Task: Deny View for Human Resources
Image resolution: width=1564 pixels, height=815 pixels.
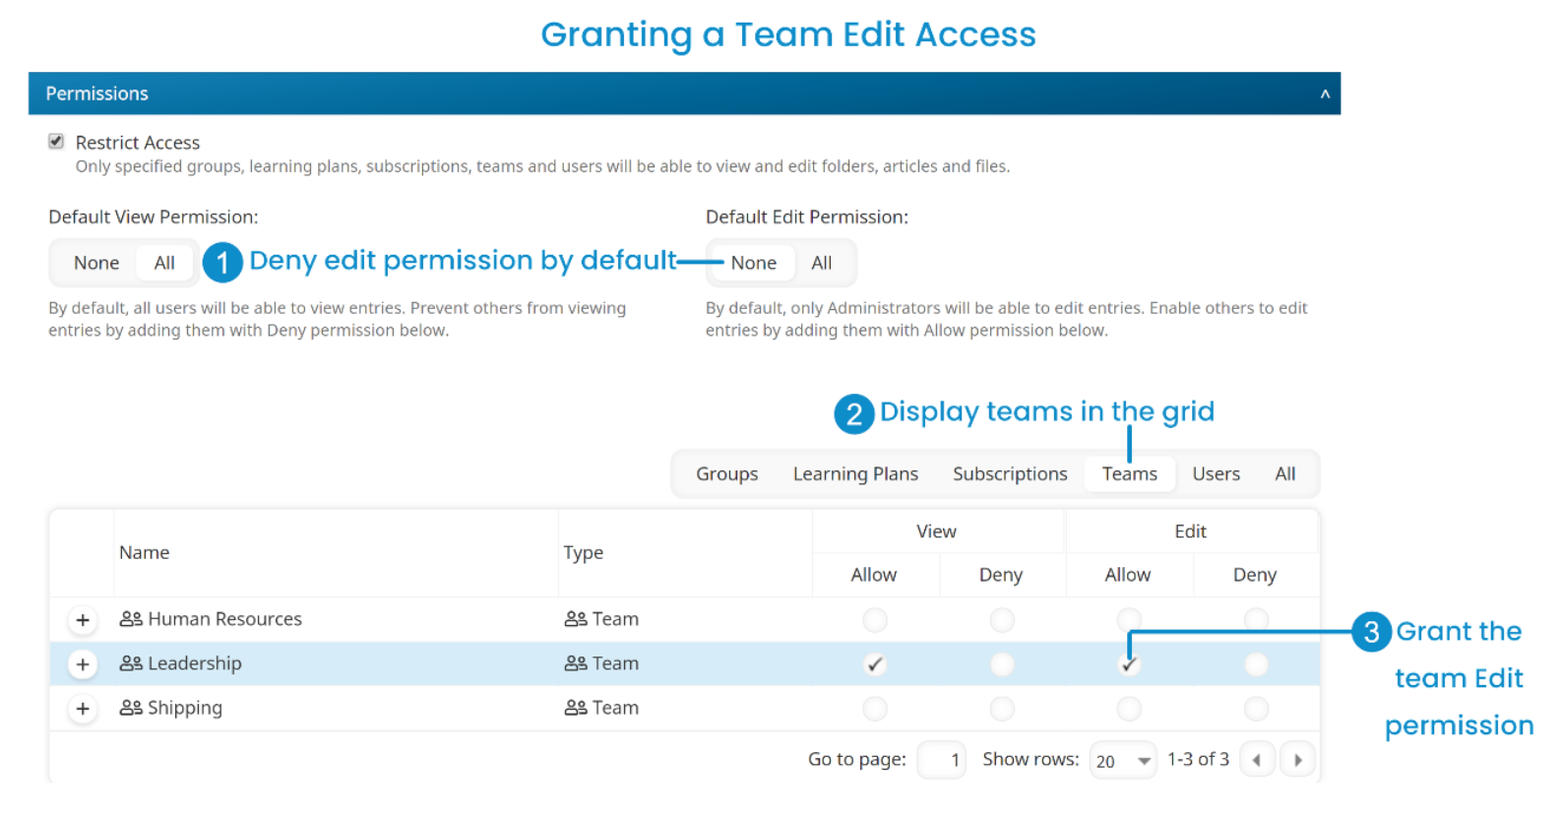Action: [x=1002, y=620]
